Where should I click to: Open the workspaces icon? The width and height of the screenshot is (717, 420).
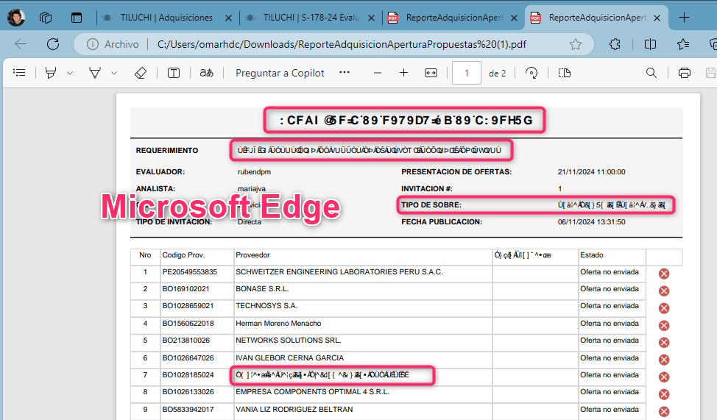[46, 18]
